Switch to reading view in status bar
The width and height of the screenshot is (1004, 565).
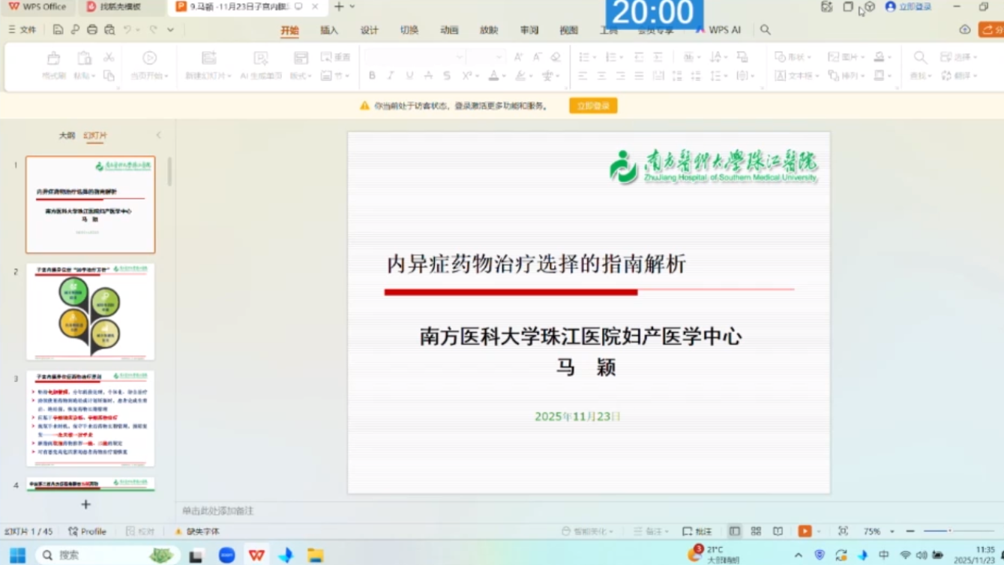click(778, 531)
